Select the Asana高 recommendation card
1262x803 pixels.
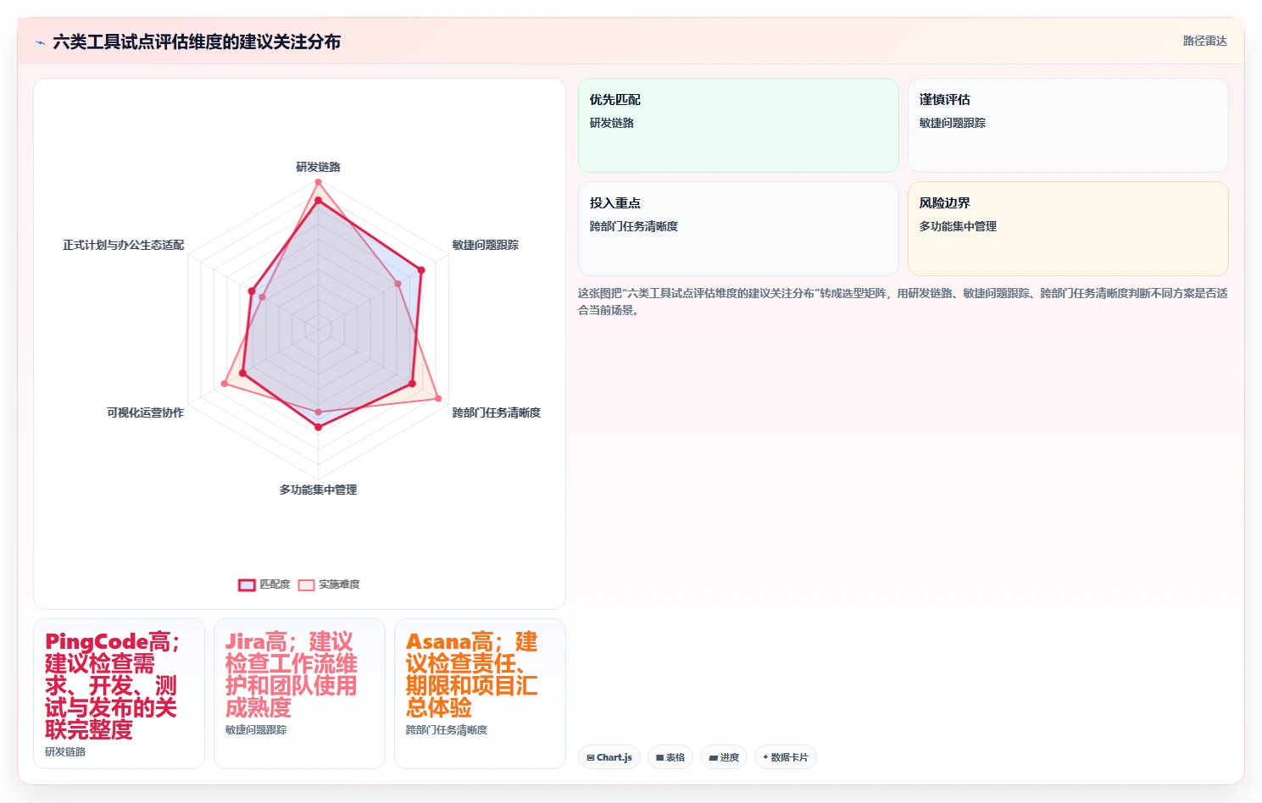click(480, 694)
